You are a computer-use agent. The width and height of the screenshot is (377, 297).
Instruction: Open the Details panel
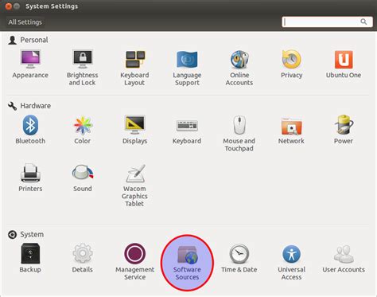(x=83, y=258)
